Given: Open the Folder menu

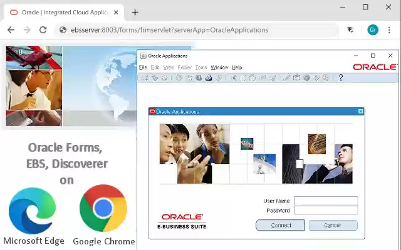Looking at the screenshot, I should [185, 67].
